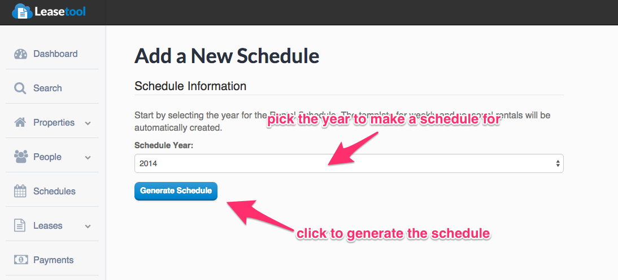Viewport: 618px width, 280px height.
Task: Go to the Schedules sidebar item
Action: (52, 191)
